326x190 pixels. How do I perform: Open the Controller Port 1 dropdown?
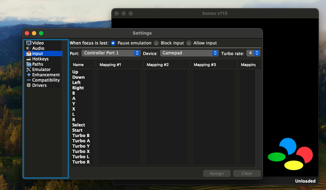tap(111, 53)
